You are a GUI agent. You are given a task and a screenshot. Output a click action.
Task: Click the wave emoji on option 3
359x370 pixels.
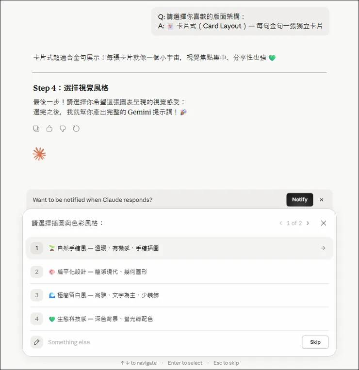pyautogui.click(x=52, y=295)
